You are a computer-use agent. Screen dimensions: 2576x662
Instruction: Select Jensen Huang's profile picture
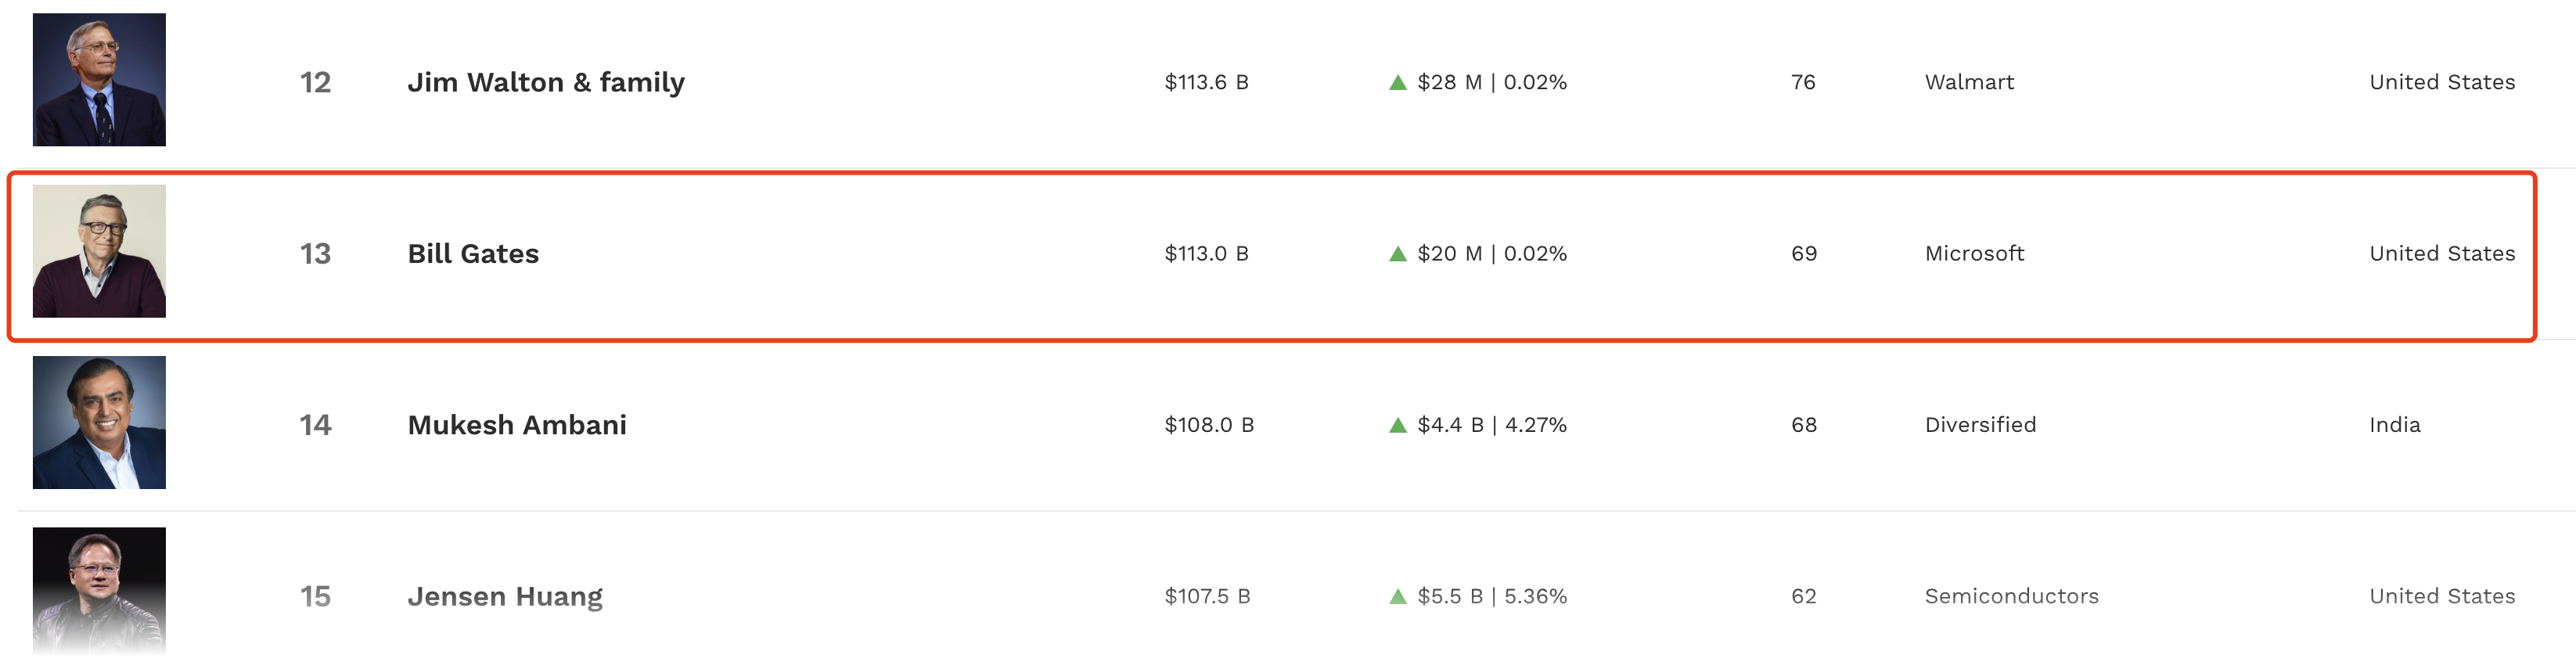[99, 592]
